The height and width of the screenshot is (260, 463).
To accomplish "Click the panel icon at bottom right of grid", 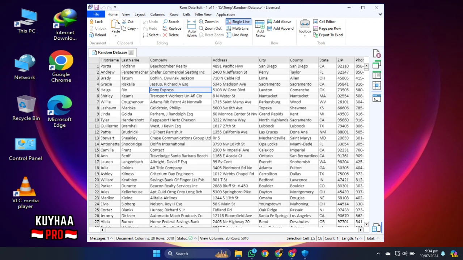I will point(376,227).
